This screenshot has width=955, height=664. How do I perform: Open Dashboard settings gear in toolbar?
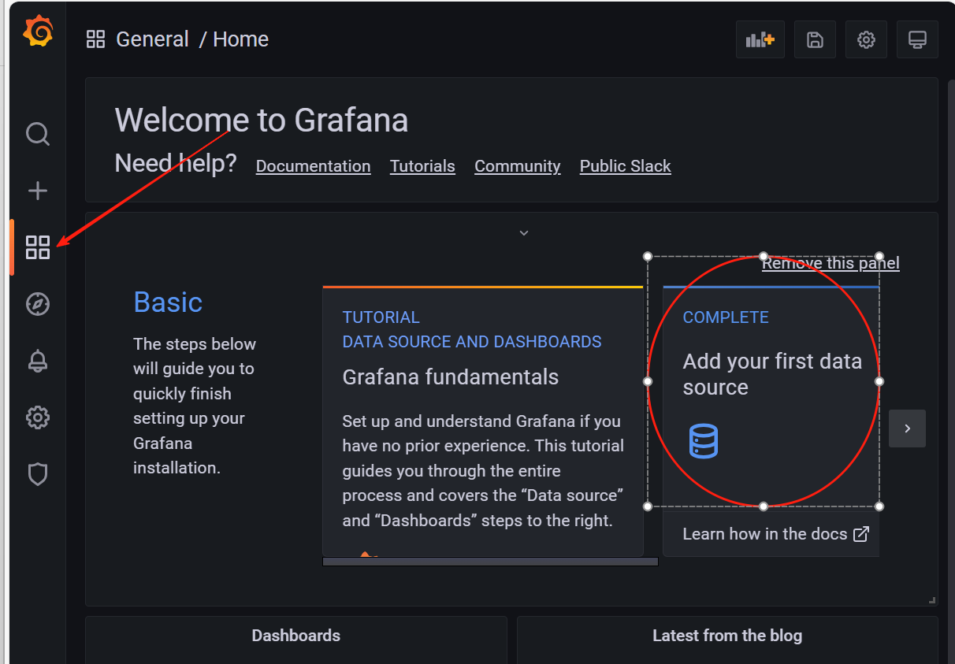point(866,39)
